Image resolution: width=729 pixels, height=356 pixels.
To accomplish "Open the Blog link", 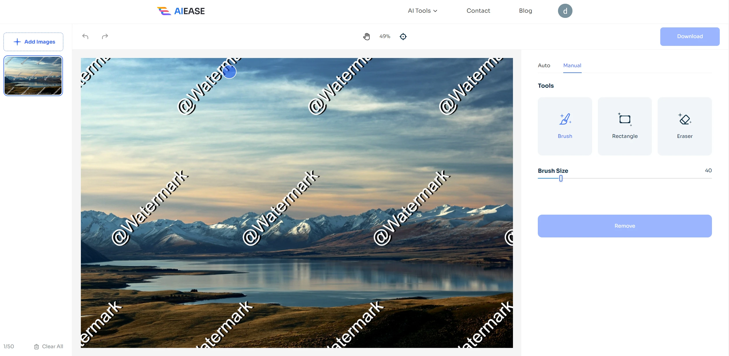I will [x=525, y=11].
